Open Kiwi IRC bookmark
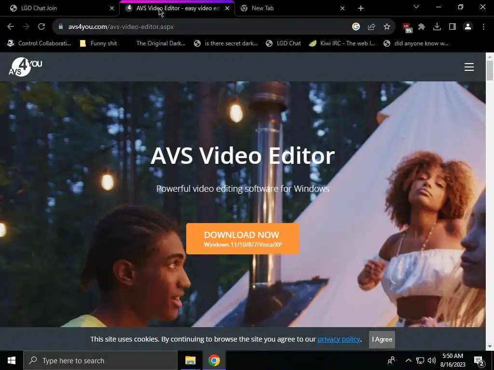Screen dimensions: 494x370 [x=342, y=43]
